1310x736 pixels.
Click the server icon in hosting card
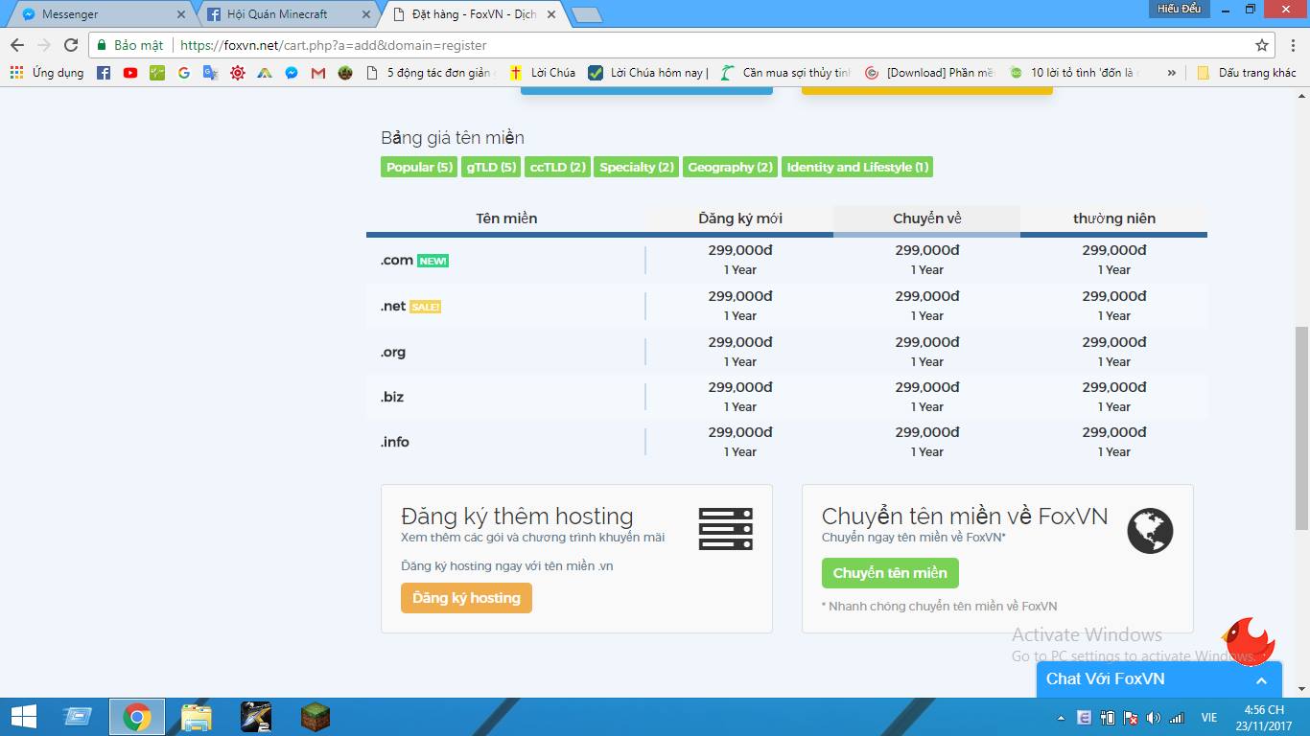[726, 529]
